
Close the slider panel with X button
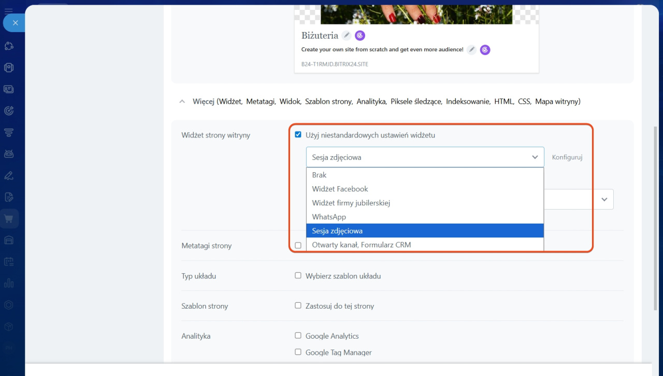click(15, 23)
